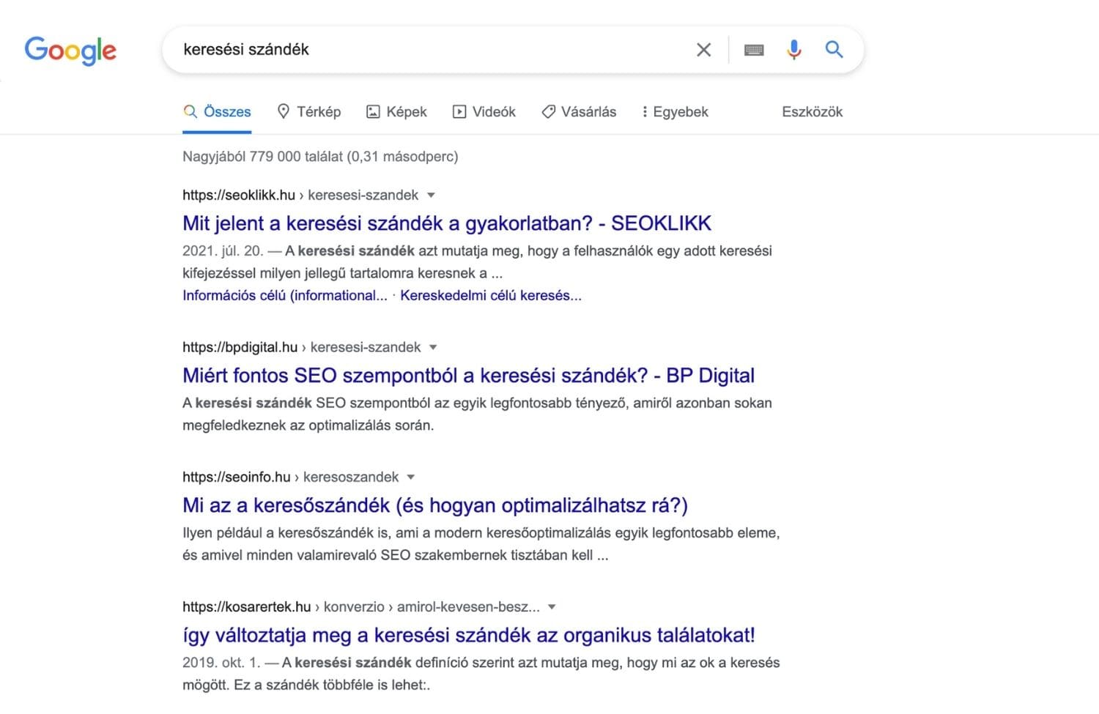Expand dropdown arrow beside kosarertek.hu URL
The height and width of the screenshot is (714, 1099).
pyautogui.click(x=552, y=606)
